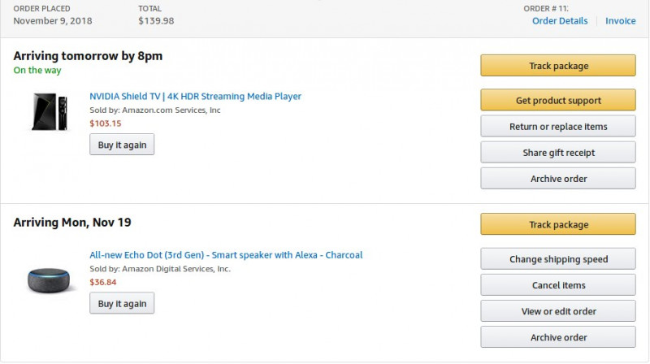The width and height of the screenshot is (650, 364).
Task: Track the NVIDIA Shield TV package
Action: pyautogui.click(x=558, y=66)
